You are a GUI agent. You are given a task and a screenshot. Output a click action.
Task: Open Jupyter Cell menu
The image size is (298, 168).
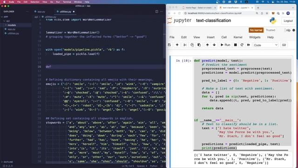(x=224, y=37)
